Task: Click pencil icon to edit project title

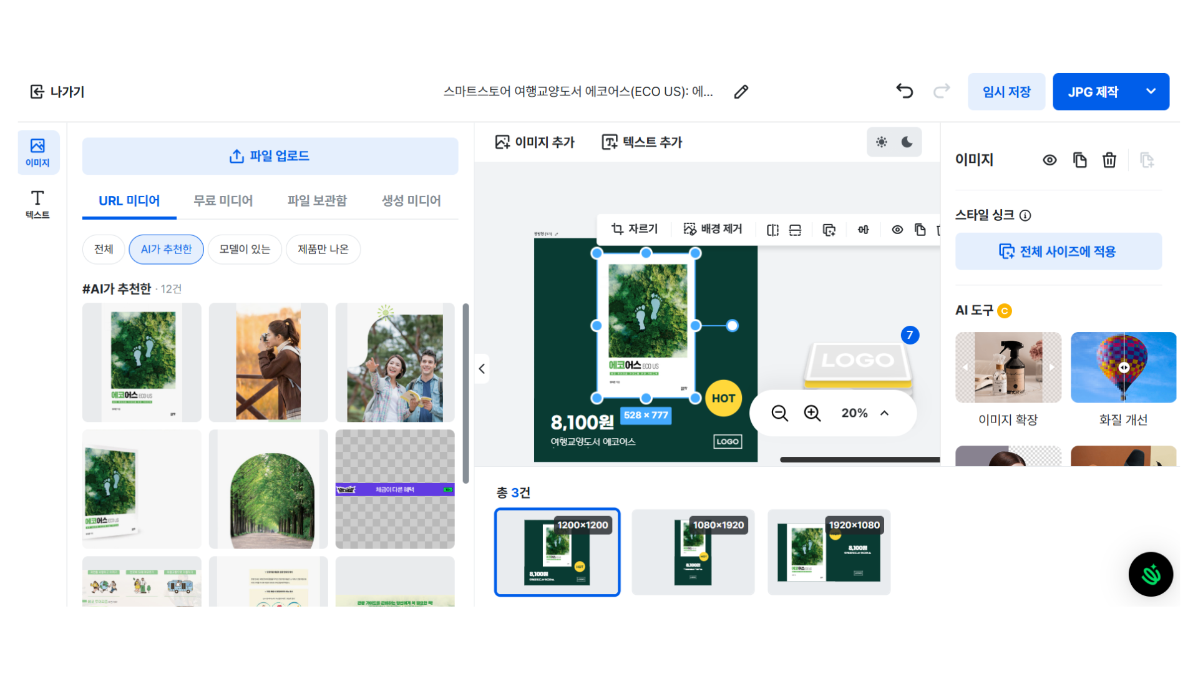Action: (741, 92)
